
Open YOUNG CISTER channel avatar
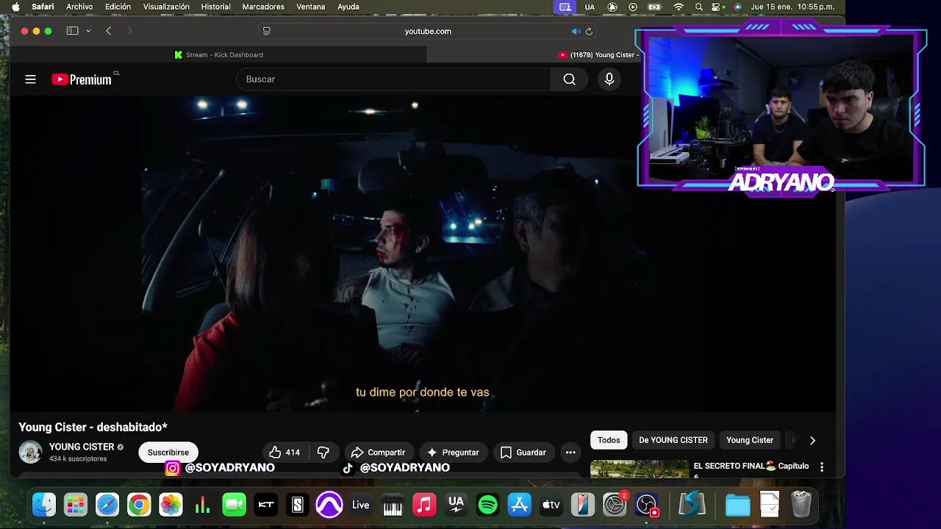[x=30, y=452]
